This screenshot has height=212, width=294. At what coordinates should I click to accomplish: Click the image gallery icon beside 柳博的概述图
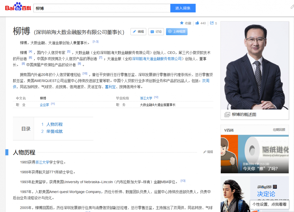click(x=227, y=114)
